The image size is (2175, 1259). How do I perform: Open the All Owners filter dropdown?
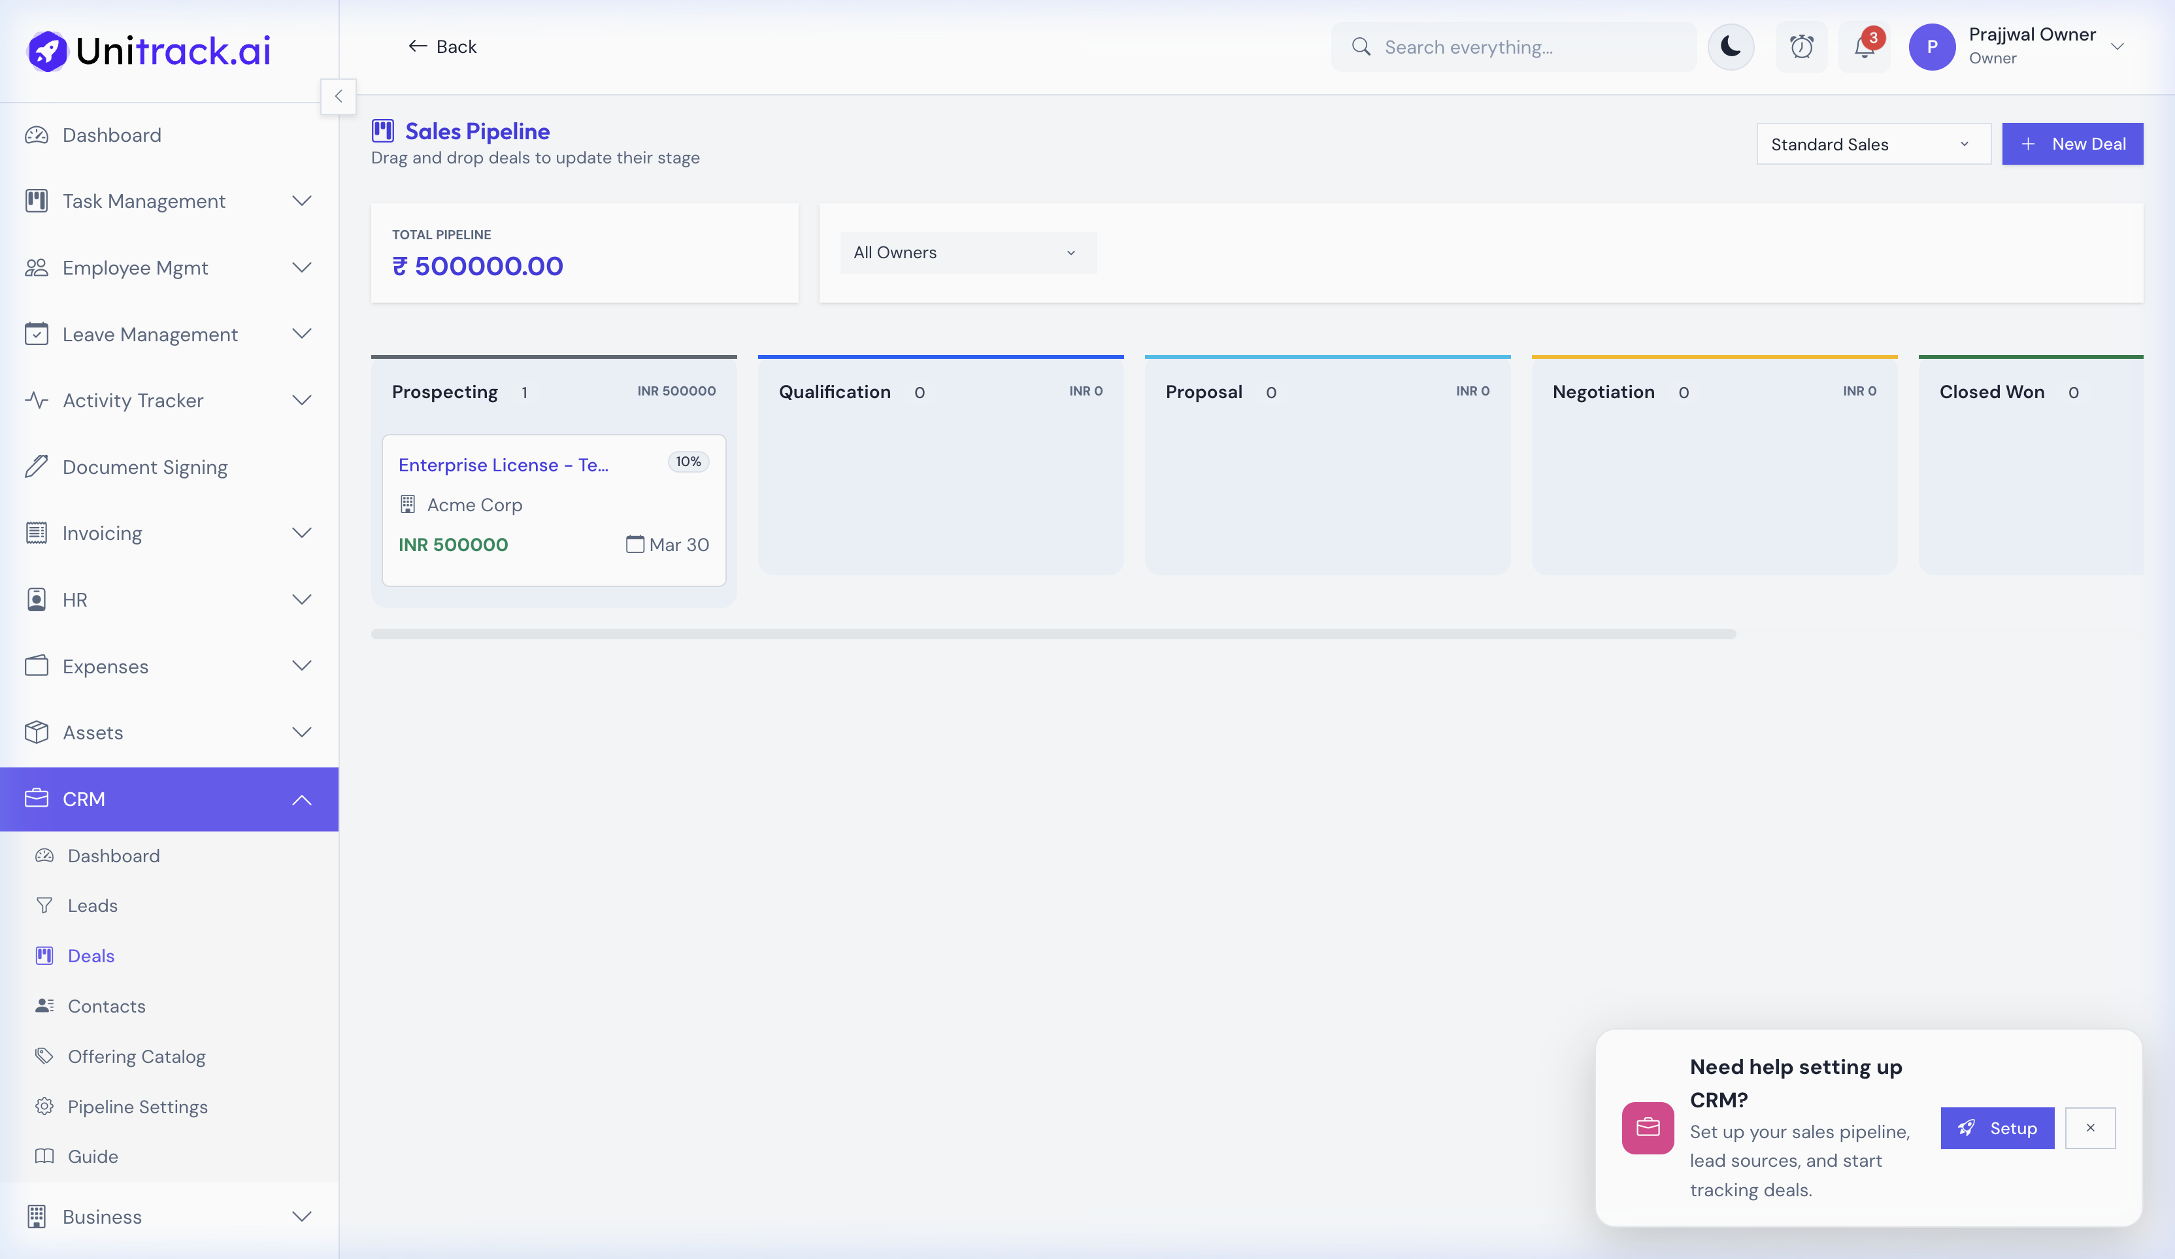pos(967,252)
